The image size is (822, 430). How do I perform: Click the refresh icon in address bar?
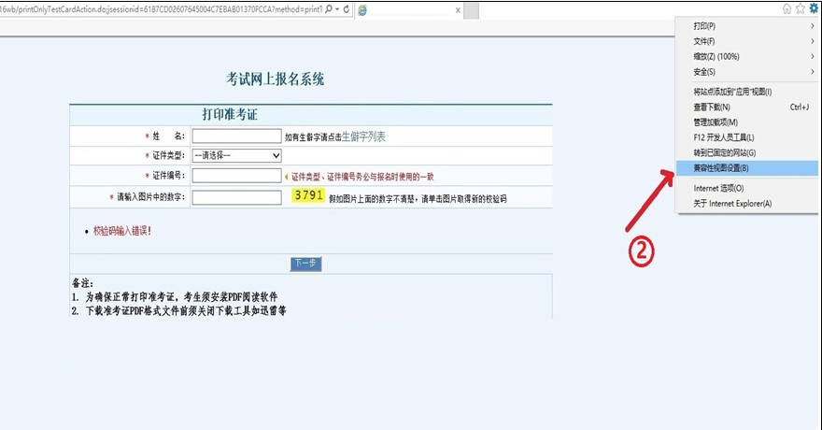point(347,8)
